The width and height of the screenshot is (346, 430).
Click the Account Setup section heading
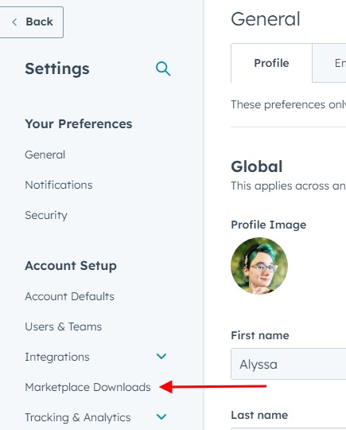coord(71,266)
